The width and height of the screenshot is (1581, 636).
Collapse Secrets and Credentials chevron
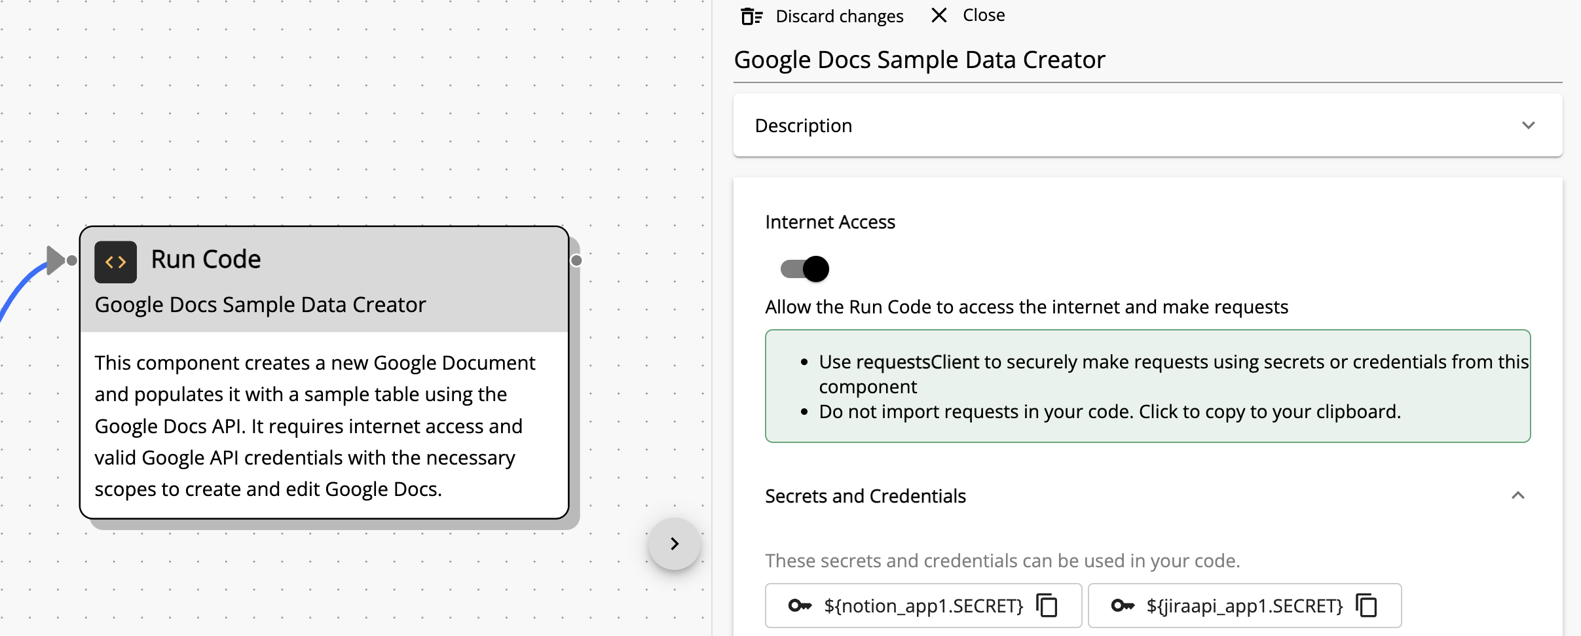click(1517, 496)
